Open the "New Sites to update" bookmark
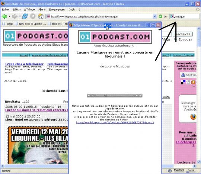The height and width of the screenshot is (174, 201). coord(31,24)
